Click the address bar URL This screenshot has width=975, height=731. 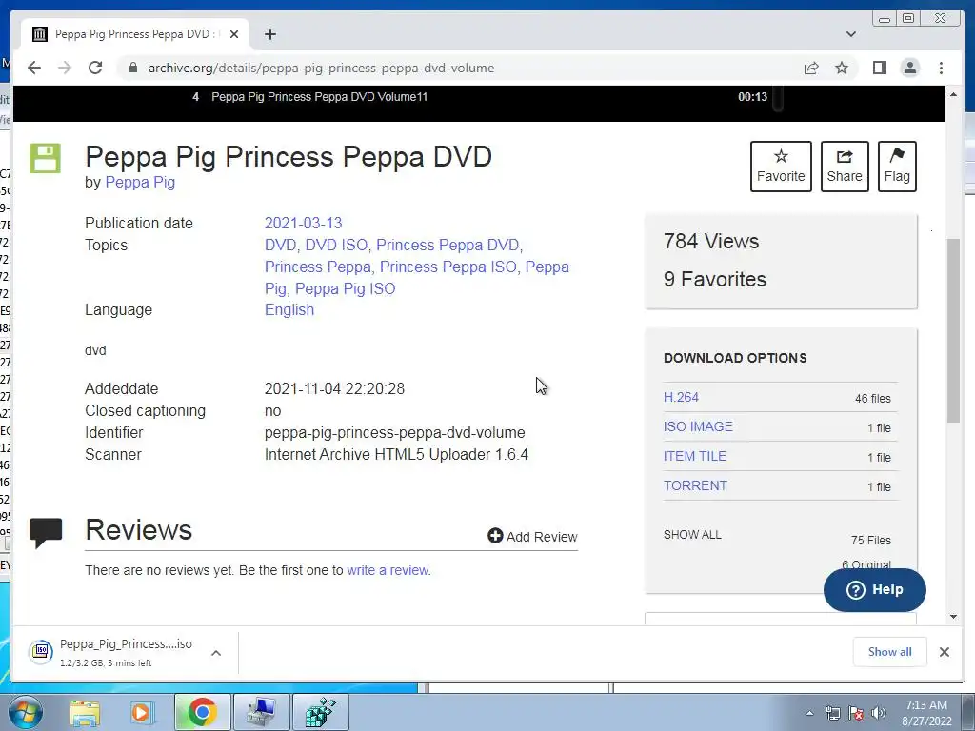click(321, 68)
